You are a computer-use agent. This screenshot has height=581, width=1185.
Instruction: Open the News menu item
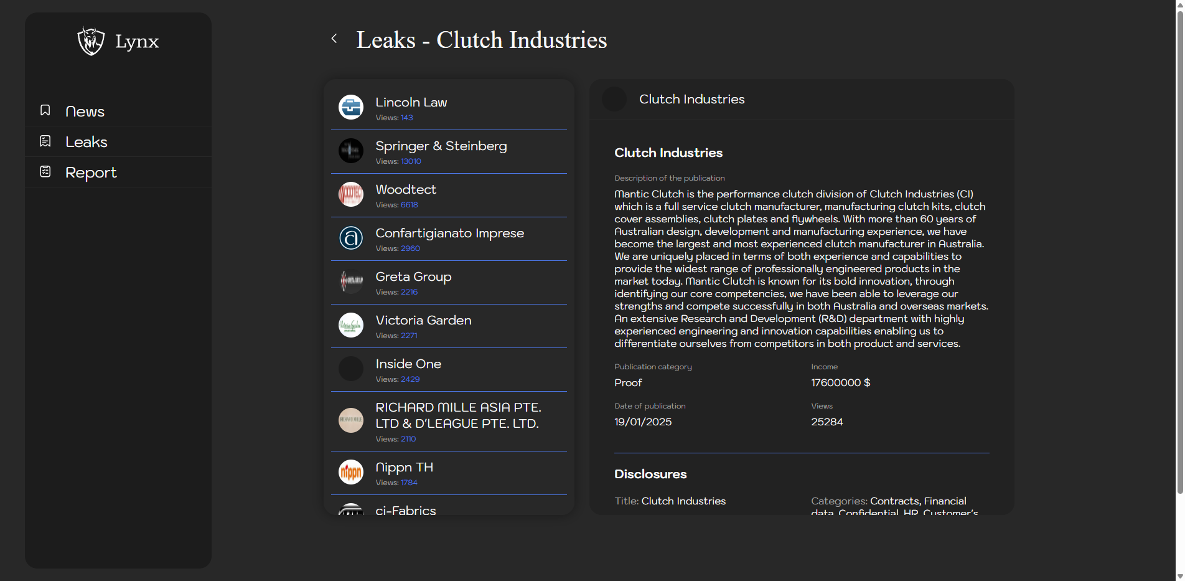click(x=85, y=111)
